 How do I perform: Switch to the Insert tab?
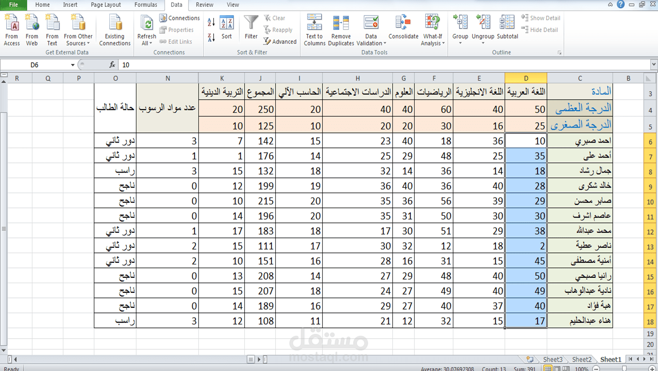70,5
